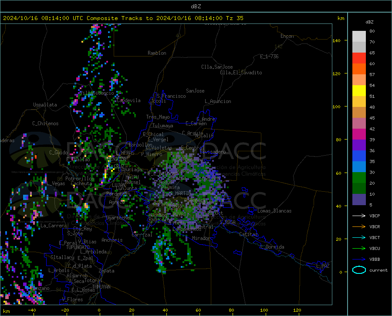Screen dimensions: 392x316
Task: Select the light blue 35 dBZ swatch
Action: 359,167
